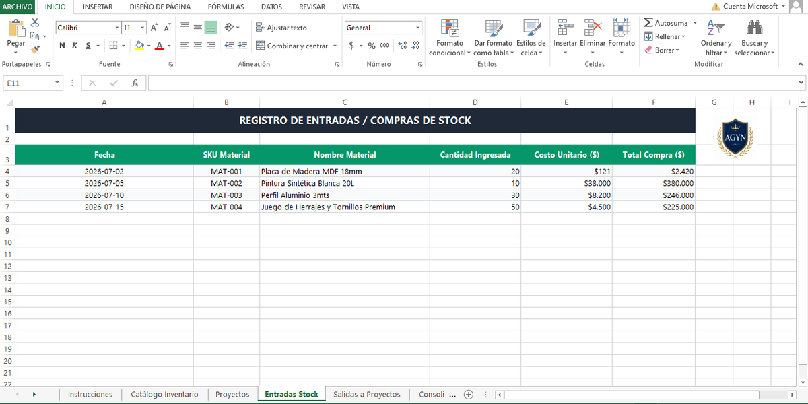Click the select-all corner of the grid

pos(8,102)
